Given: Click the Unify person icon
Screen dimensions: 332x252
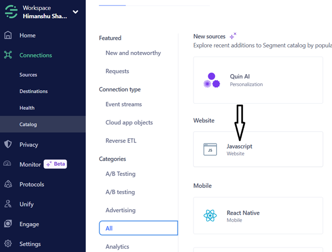Looking at the screenshot, I should pyautogui.click(x=8, y=204).
